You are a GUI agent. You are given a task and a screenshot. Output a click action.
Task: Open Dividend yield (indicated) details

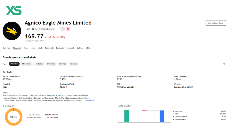coord(71,76)
